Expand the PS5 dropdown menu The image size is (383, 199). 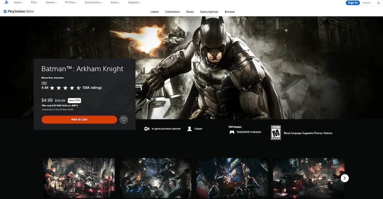[34, 3]
